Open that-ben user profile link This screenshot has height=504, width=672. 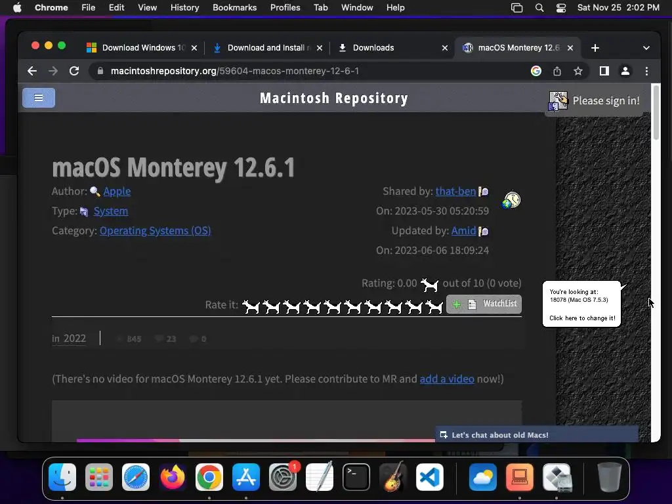point(455,191)
